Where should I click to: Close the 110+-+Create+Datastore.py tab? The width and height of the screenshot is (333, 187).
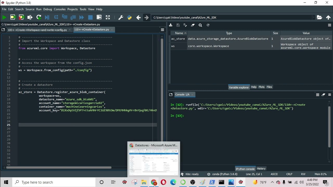[x=112, y=30]
